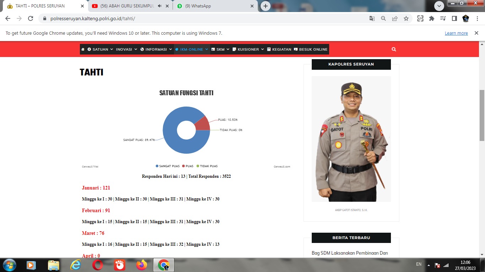485x272 pixels.
Task: Expand the KUISIONER dropdown menu
Action: 248,50
